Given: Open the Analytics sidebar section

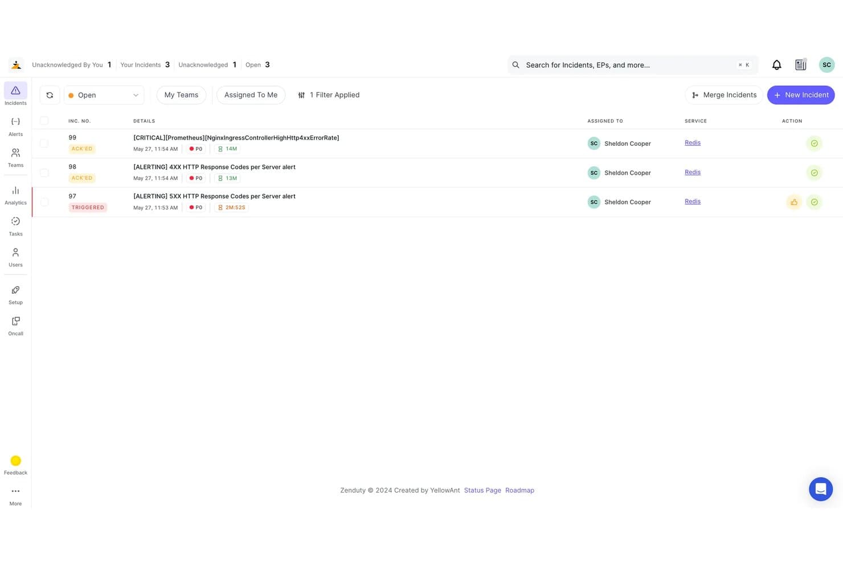Looking at the screenshot, I should click(15, 195).
